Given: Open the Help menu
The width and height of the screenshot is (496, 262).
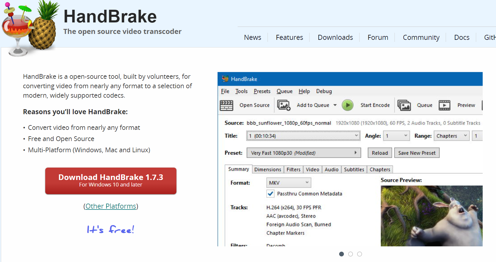Looking at the screenshot, I should tap(304, 91).
